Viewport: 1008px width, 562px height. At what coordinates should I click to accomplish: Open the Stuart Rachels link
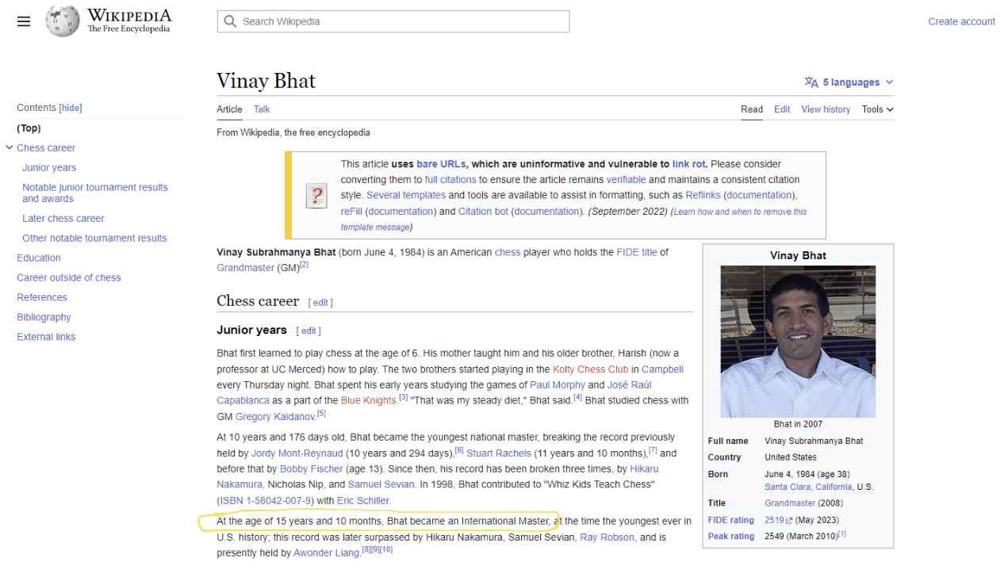(498, 453)
